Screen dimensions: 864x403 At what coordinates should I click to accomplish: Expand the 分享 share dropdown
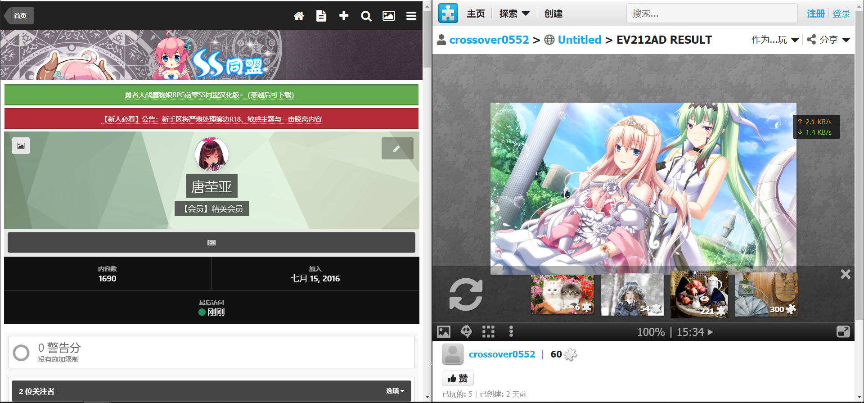828,40
